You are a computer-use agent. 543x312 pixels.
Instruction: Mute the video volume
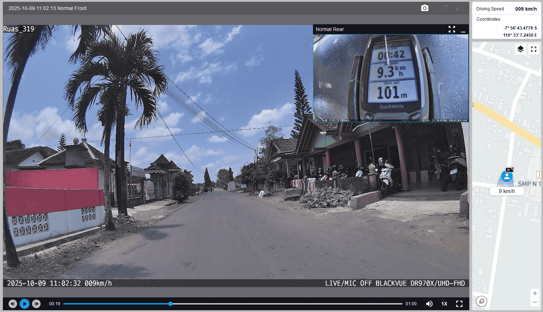click(x=429, y=304)
